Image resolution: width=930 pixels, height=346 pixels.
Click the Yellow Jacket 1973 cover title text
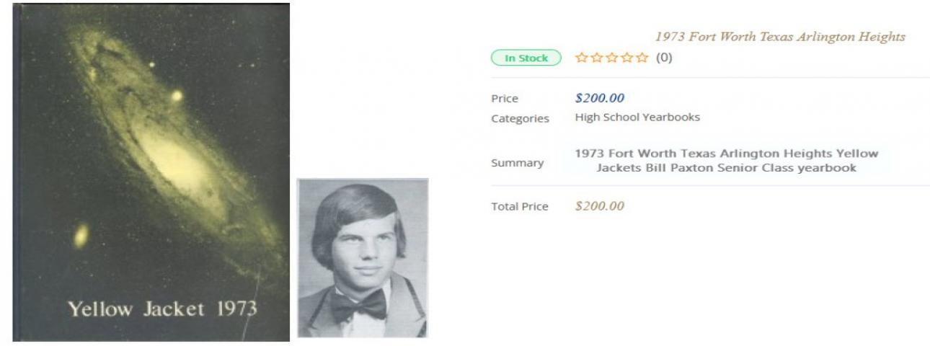(162, 310)
